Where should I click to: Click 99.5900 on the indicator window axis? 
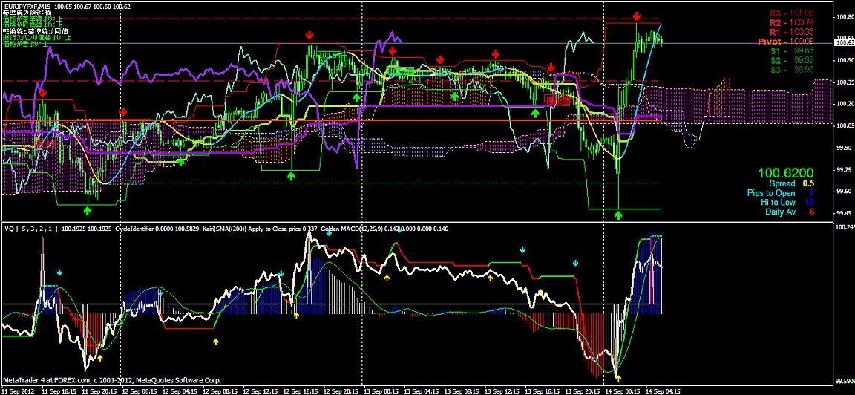click(x=844, y=381)
